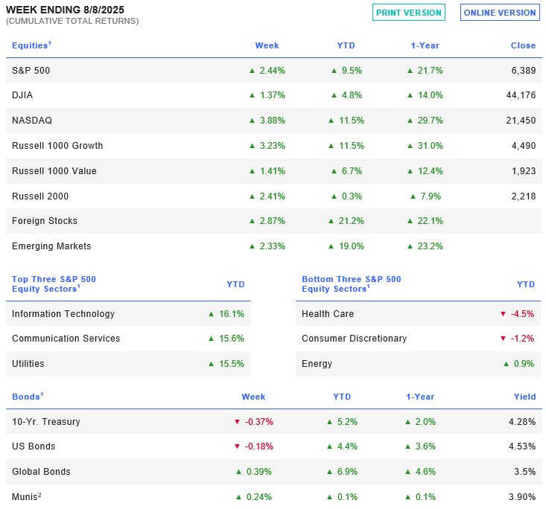
Task: Select the Information Technology sector row
Action: [128, 314]
